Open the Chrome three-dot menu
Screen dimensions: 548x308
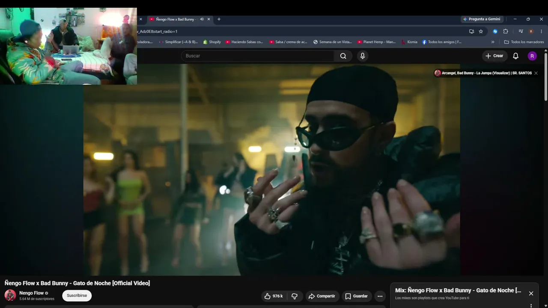click(541, 31)
